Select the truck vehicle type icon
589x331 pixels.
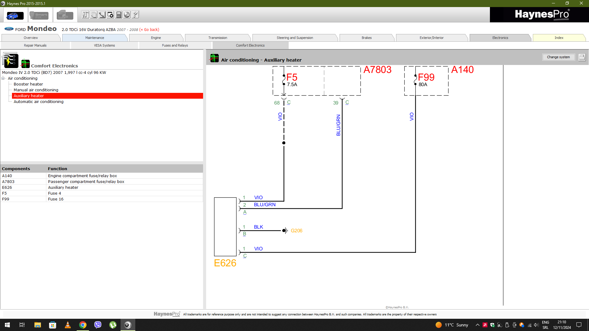click(x=65, y=15)
